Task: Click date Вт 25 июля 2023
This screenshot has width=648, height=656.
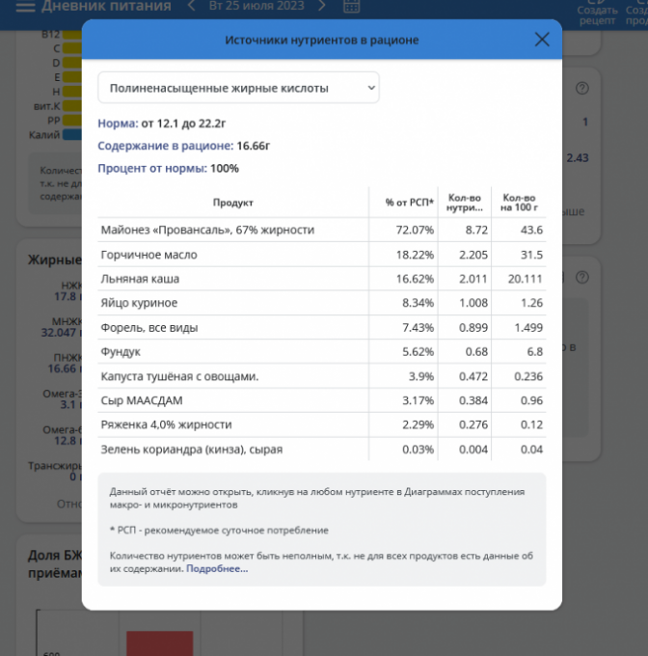Action: [x=256, y=6]
